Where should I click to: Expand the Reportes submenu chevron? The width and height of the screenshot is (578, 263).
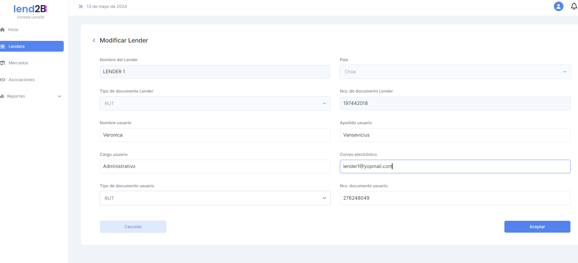point(59,96)
